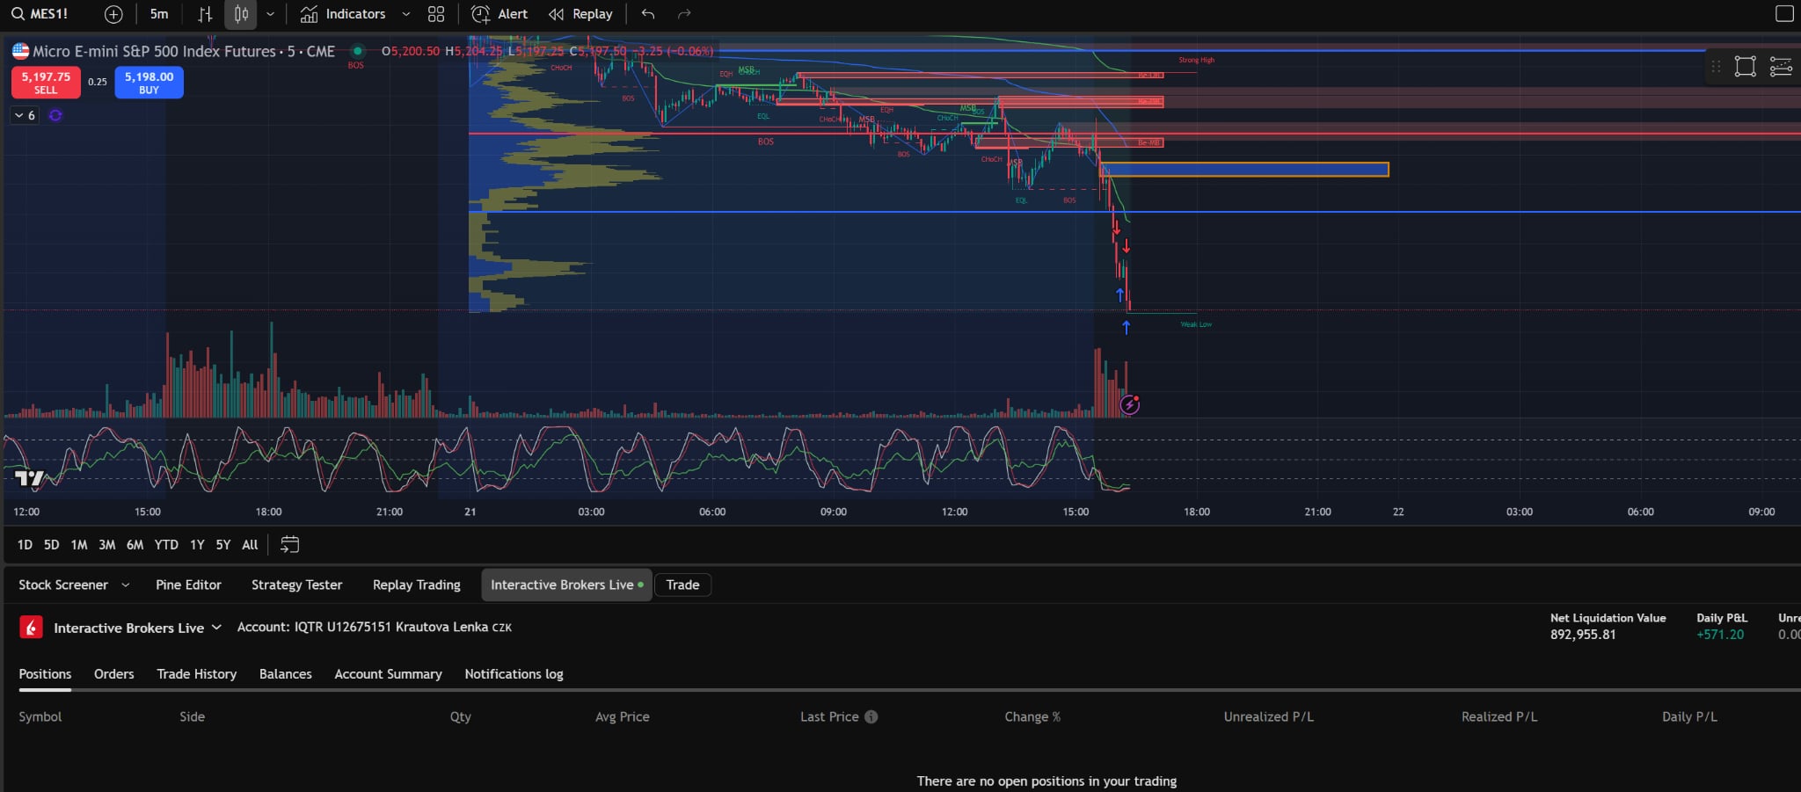This screenshot has height=792, width=1801.
Task: Click the blue BUY 5,198.00 button
Action: (x=149, y=83)
